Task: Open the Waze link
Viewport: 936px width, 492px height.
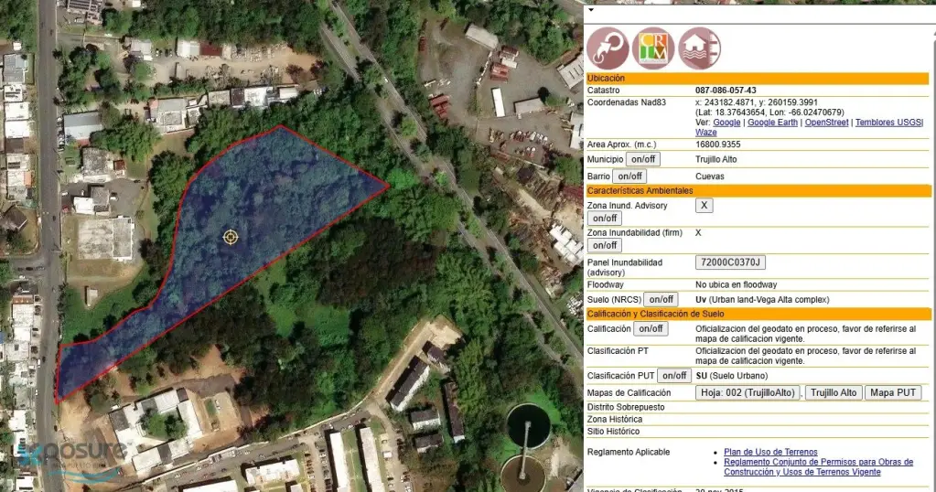Action: pos(705,133)
